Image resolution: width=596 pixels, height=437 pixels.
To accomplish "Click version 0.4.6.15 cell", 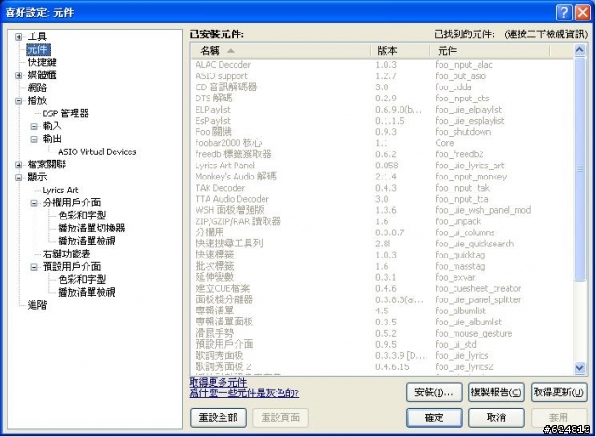I will point(392,367).
